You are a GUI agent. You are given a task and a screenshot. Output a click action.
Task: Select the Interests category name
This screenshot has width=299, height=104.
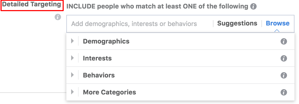[x=97, y=58]
